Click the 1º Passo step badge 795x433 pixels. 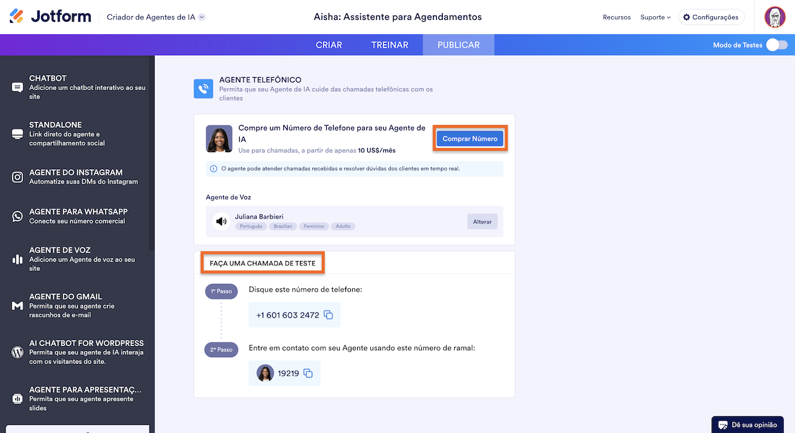tap(221, 291)
